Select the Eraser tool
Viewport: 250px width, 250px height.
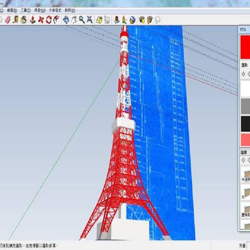point(8,20)
